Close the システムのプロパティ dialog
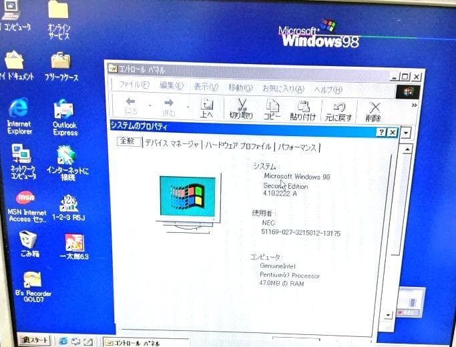This screenshot has height=347, width=456. coord(393,133)
